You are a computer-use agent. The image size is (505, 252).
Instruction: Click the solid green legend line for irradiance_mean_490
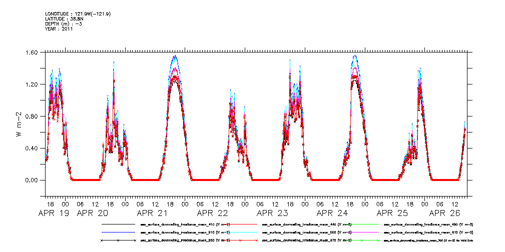click(362, 224)
